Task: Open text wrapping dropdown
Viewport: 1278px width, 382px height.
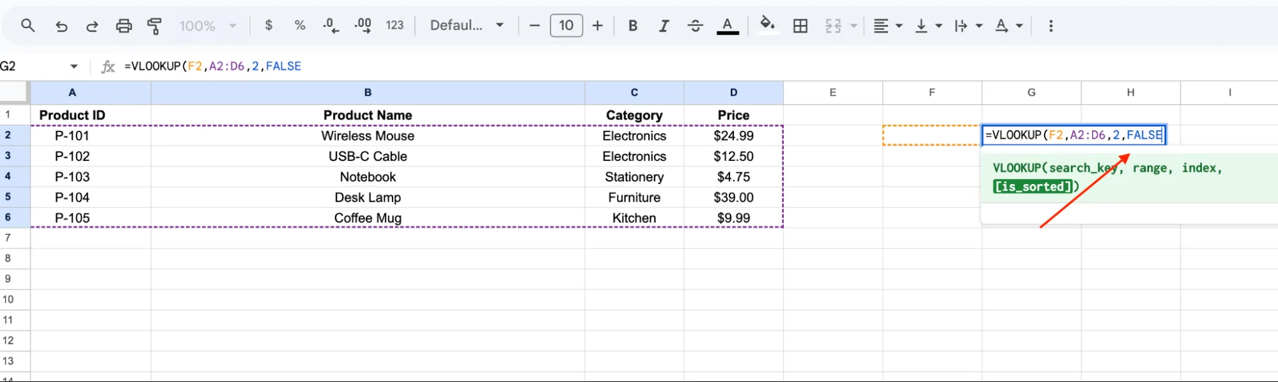Action: [x=968, y=26]
